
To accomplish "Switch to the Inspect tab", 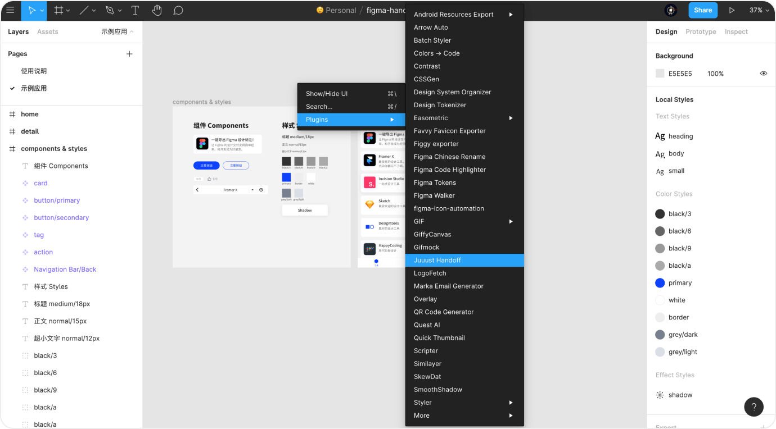I will click(736, 32).
